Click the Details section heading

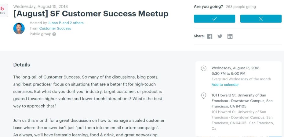tap(22, 65)
